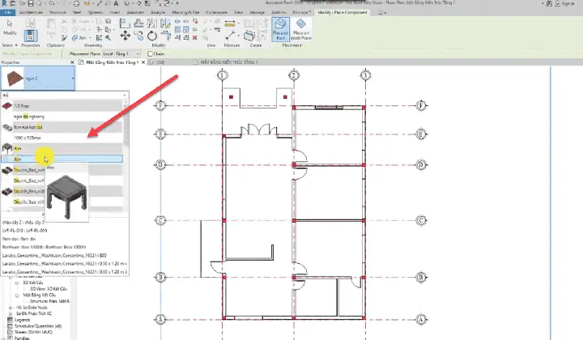Pick the LVF-PL-010 recent type
The image size is (583, 340).
pyautogui.click(x=24, y=231)
